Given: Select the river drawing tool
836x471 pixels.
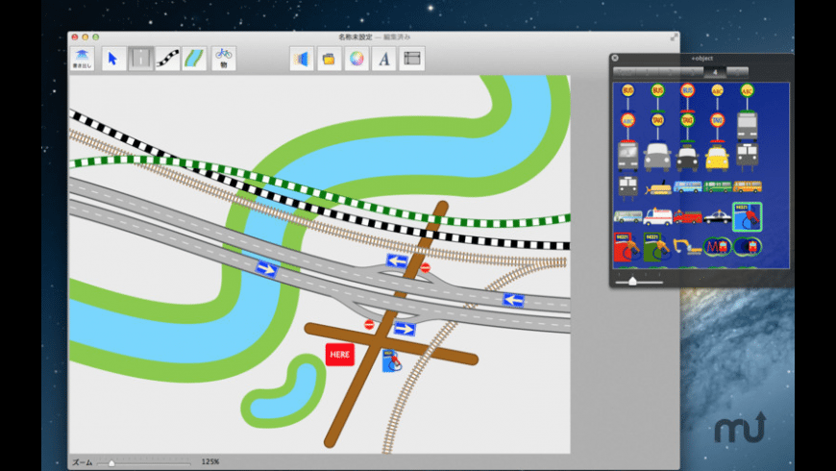Looking at the screenshot, I should pyautogui.click(x=194, y=59).
